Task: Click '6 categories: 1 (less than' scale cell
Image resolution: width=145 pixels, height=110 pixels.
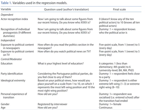Action: (116, 67)
